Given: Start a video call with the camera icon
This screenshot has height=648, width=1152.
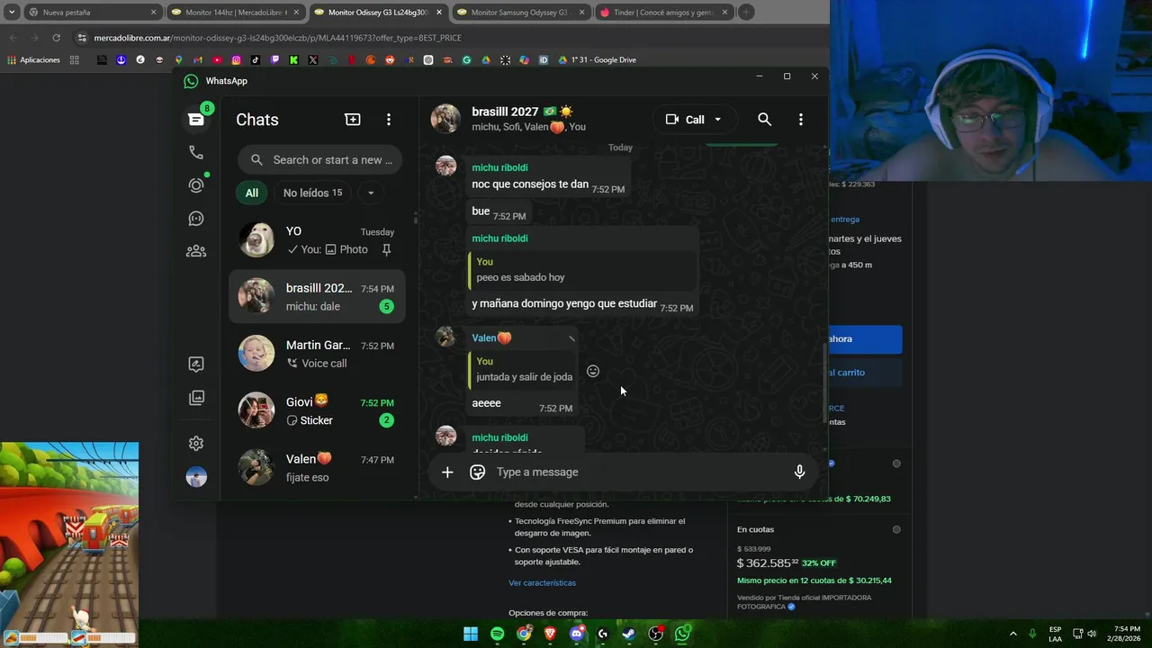Looking at the screenshot, I should click(671, 120).
